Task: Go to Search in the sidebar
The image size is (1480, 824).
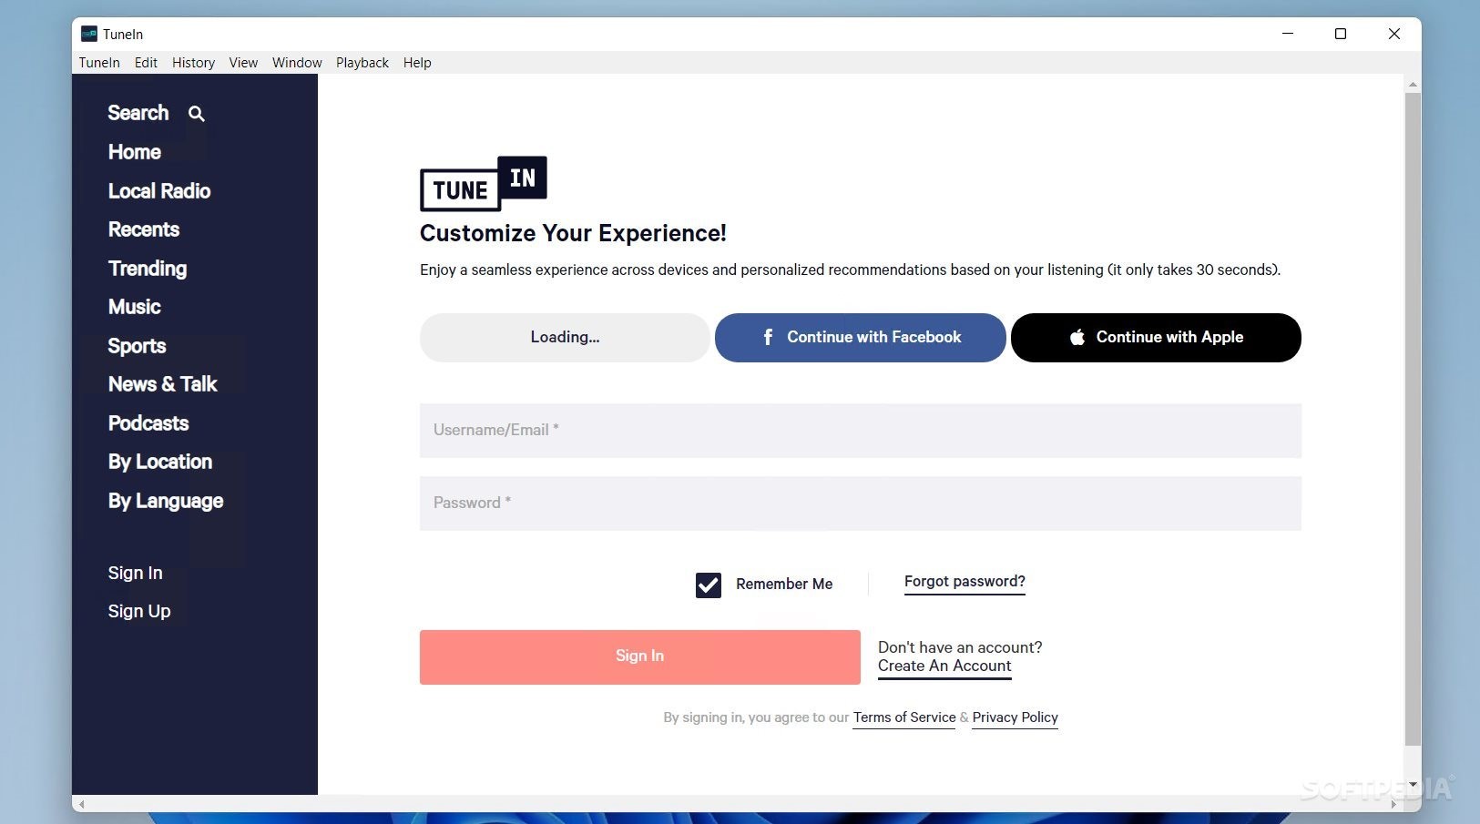Action: pos(138,113)
